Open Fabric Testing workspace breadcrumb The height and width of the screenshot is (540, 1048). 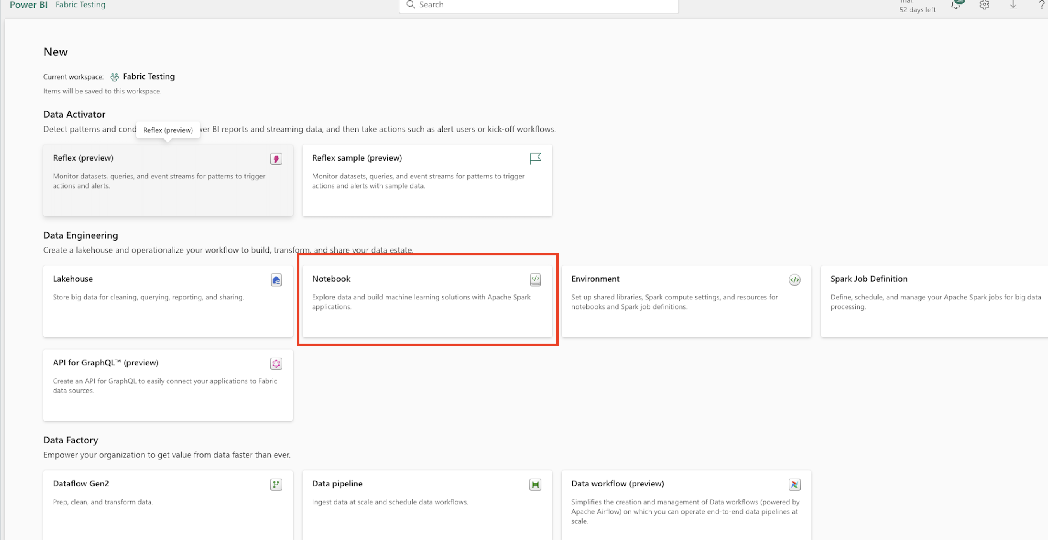click(x=80, y=5)
